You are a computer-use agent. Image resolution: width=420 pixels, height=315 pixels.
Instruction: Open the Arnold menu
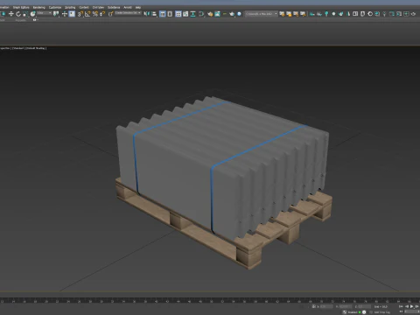pyautogui.click(x=128, y=7)
